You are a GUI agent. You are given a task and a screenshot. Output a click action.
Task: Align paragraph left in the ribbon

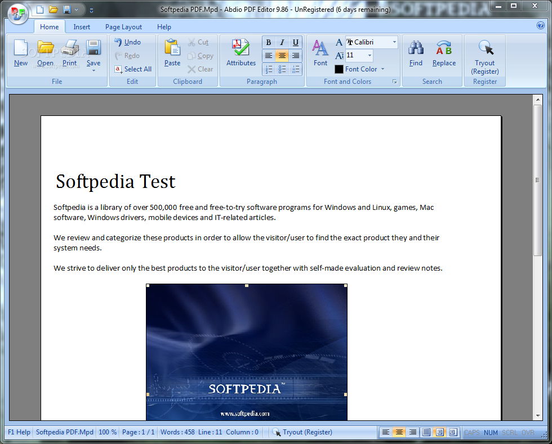[269, 56]
